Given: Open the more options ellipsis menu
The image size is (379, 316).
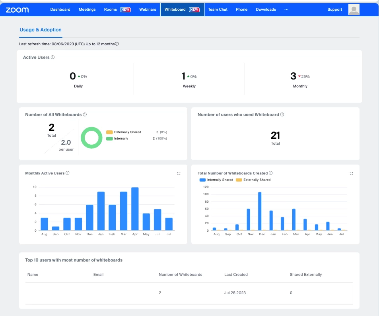Looking at the screenshot, I should coord(286,10).
